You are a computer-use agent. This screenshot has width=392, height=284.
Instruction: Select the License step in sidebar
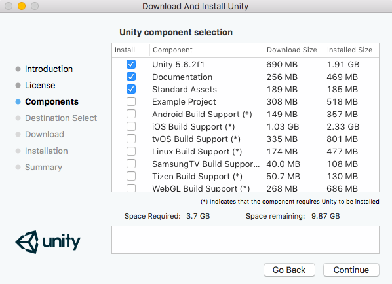pyautogui.click(x=40, y=85)
